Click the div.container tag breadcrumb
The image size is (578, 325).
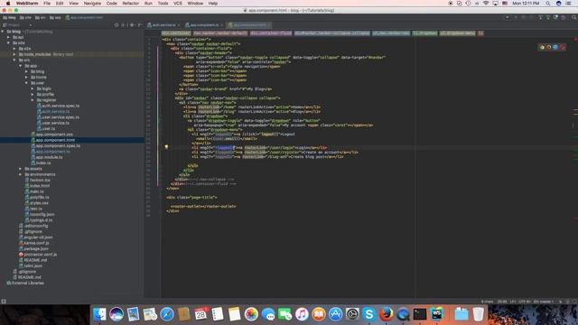click(x=176, y=33)
